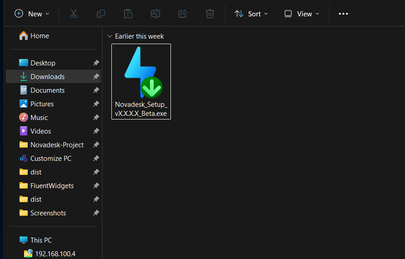Click the Paste clipboard icon
The width and height of the screenshot is (405, 259).
pos(128,14)
